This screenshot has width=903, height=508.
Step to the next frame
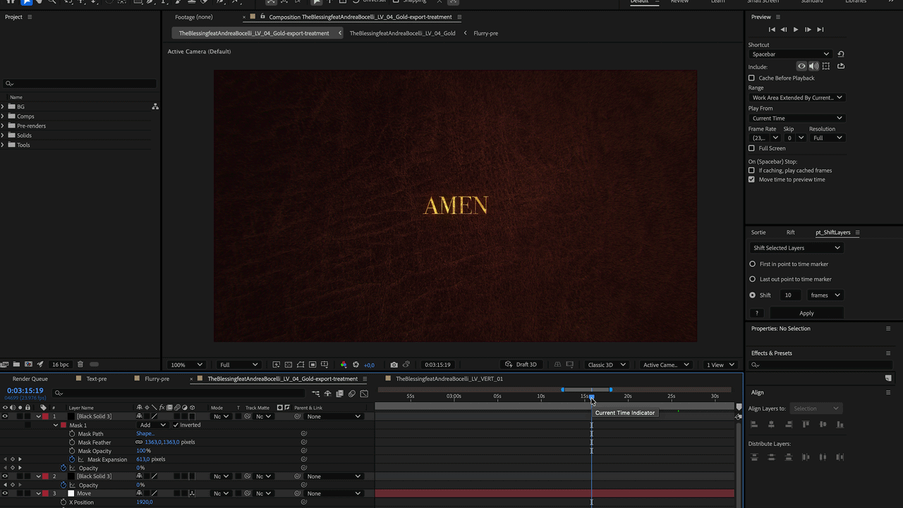tap(808, 30)
